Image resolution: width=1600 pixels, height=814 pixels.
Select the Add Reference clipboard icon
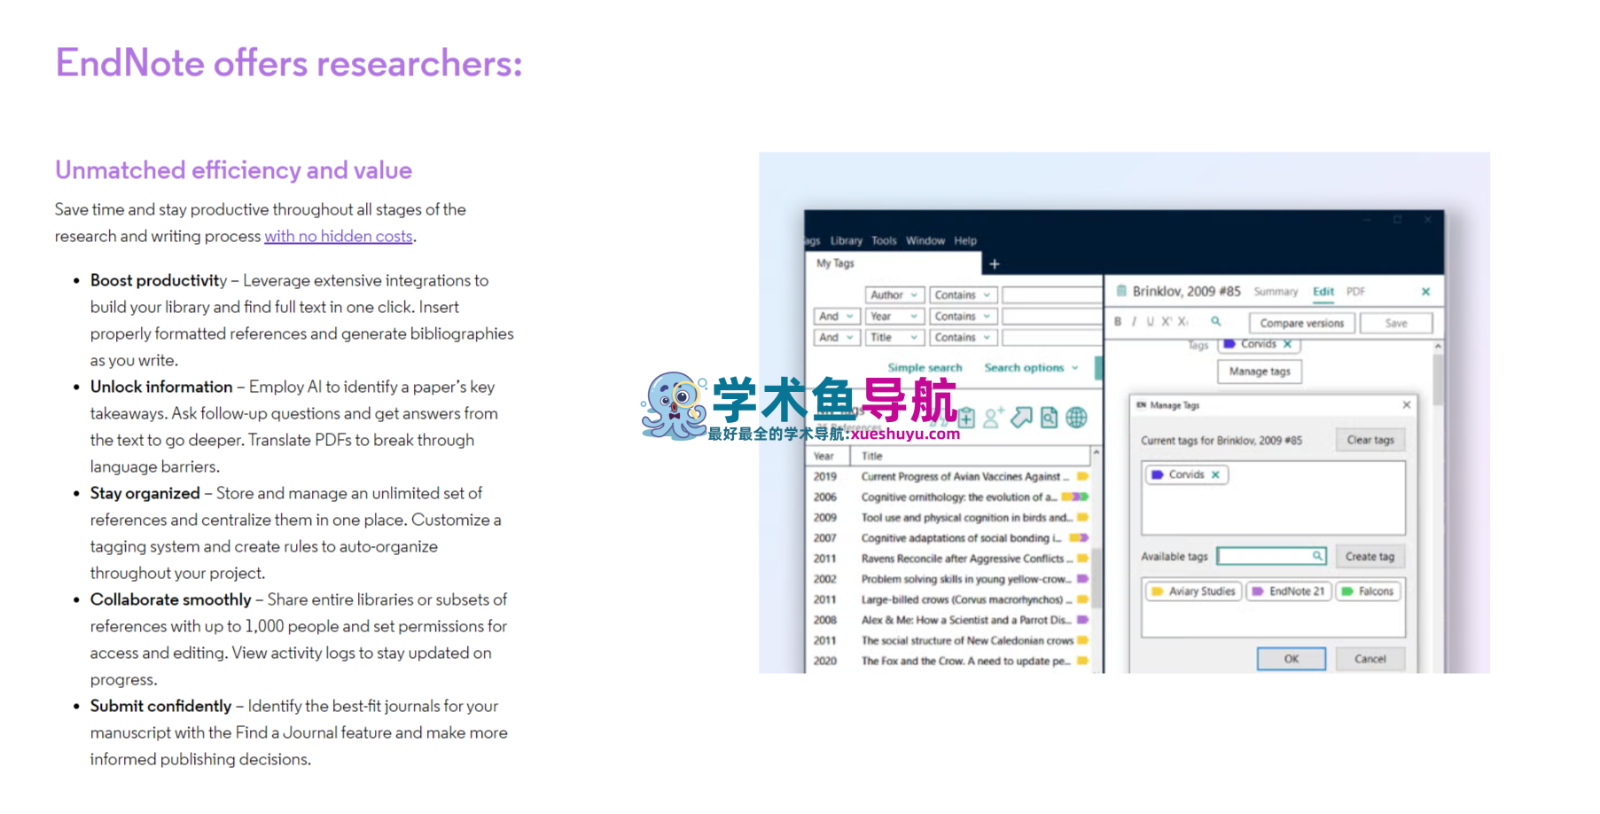point(968,419)
